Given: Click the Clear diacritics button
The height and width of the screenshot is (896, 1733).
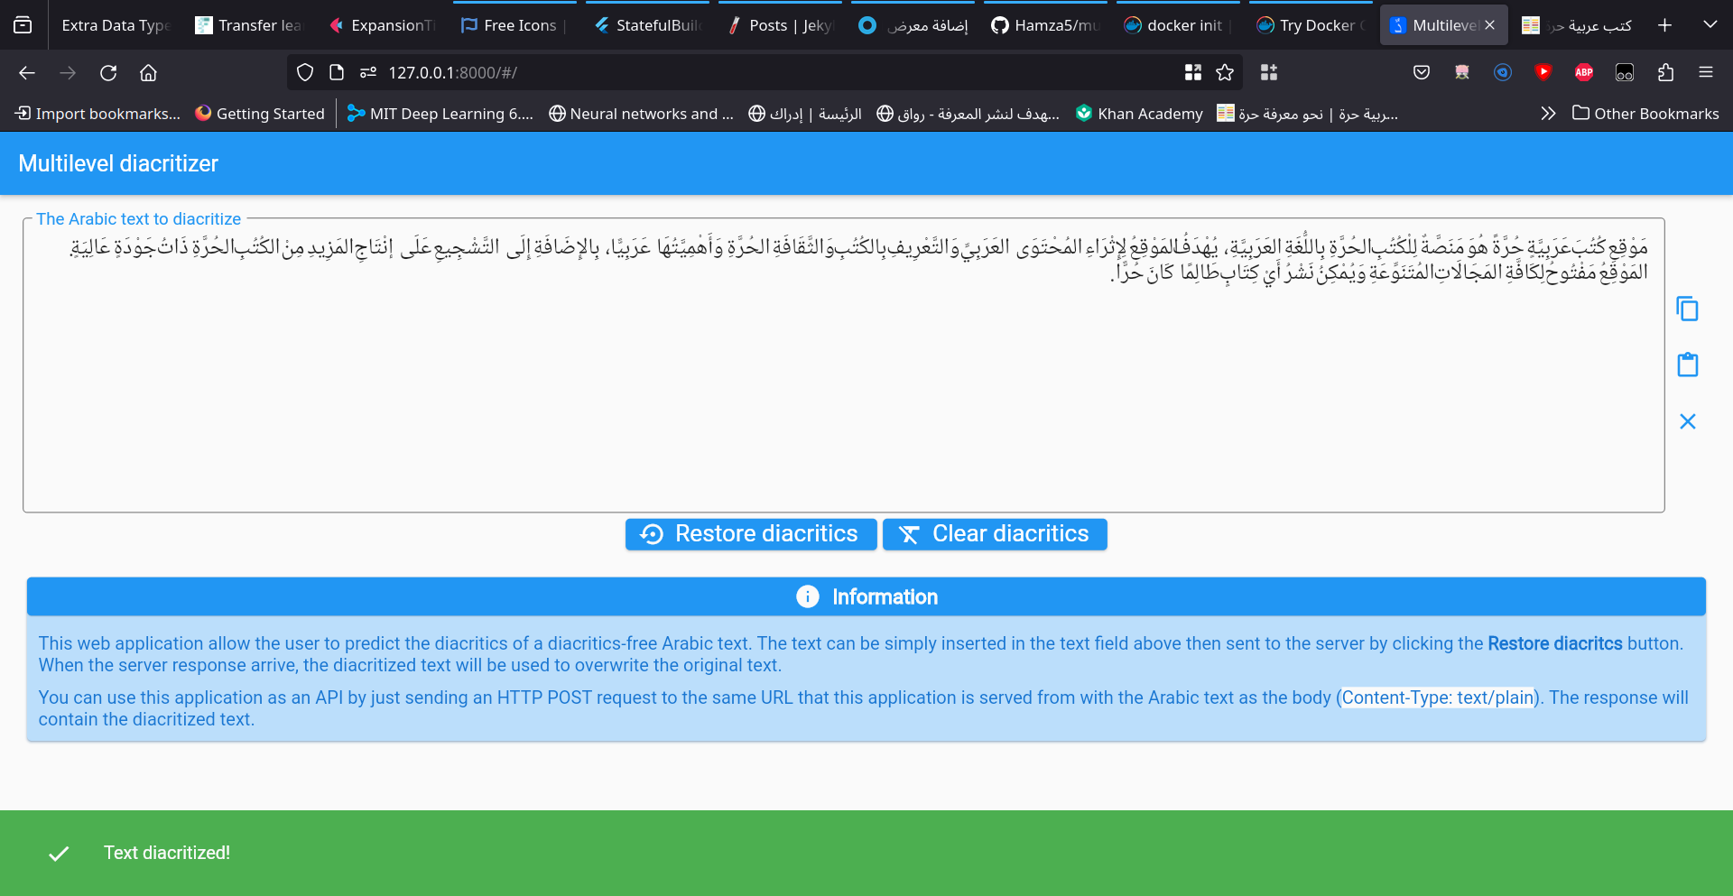Looking at the screenshot, I should pos(995,534).
